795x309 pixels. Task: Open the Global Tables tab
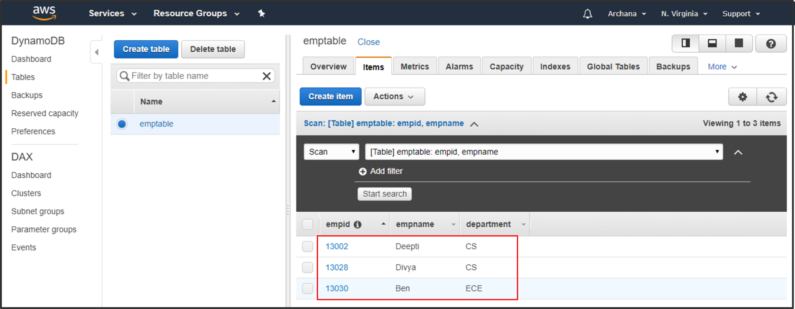(613, 67)
